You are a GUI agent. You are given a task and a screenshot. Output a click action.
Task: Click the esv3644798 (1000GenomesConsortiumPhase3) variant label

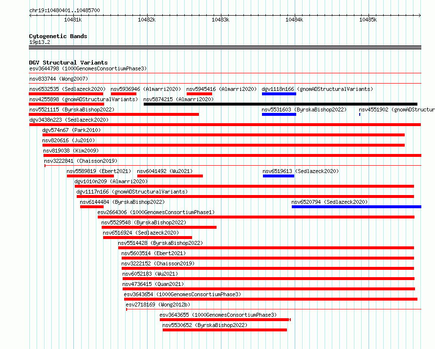point(88,68)
